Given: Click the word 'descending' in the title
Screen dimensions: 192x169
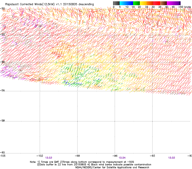Looking at the screenshot, I should click(86, 4).
